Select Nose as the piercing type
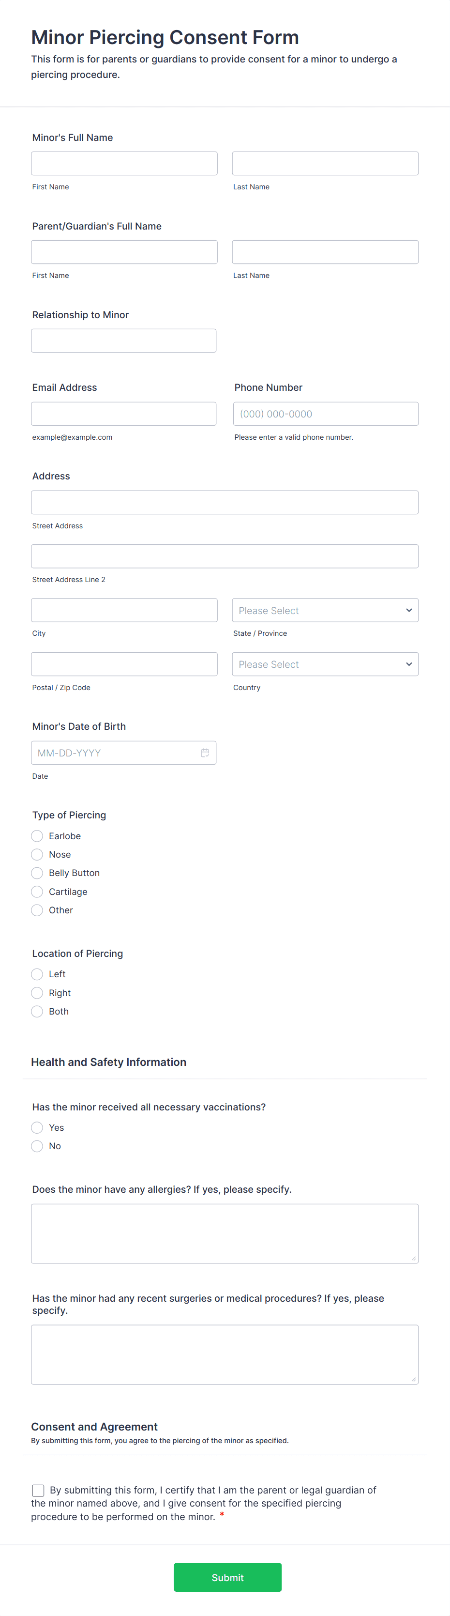Image resolution: width=450 pixels, height=1616 pixels. 37,854
